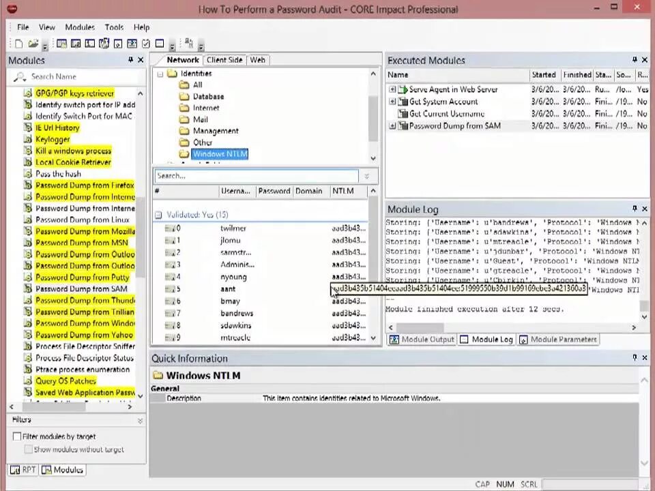Click the network agents toolbar icon
Screen dimensions: 655x491
click(189, 44)
